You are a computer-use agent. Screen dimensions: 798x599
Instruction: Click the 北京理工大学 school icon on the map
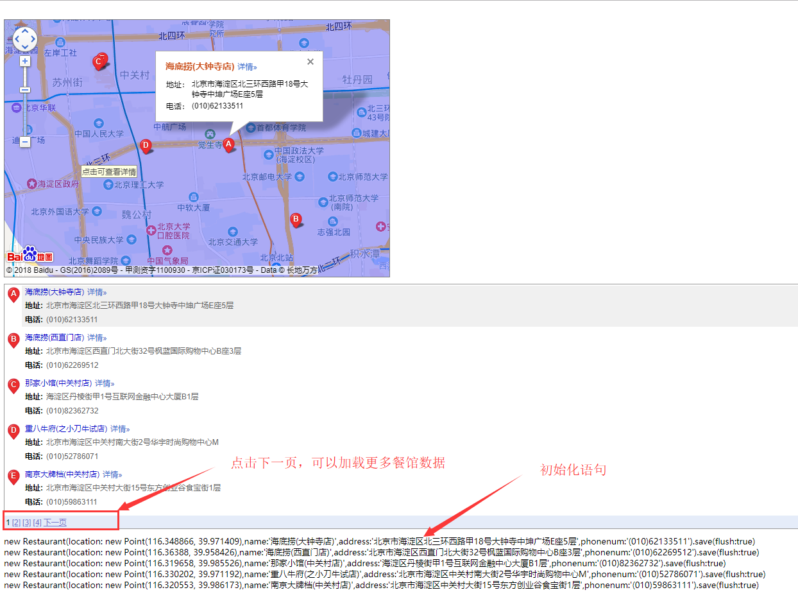coord(108,185)
